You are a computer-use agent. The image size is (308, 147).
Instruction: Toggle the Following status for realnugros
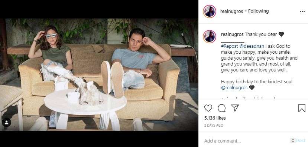coord(258,11)
